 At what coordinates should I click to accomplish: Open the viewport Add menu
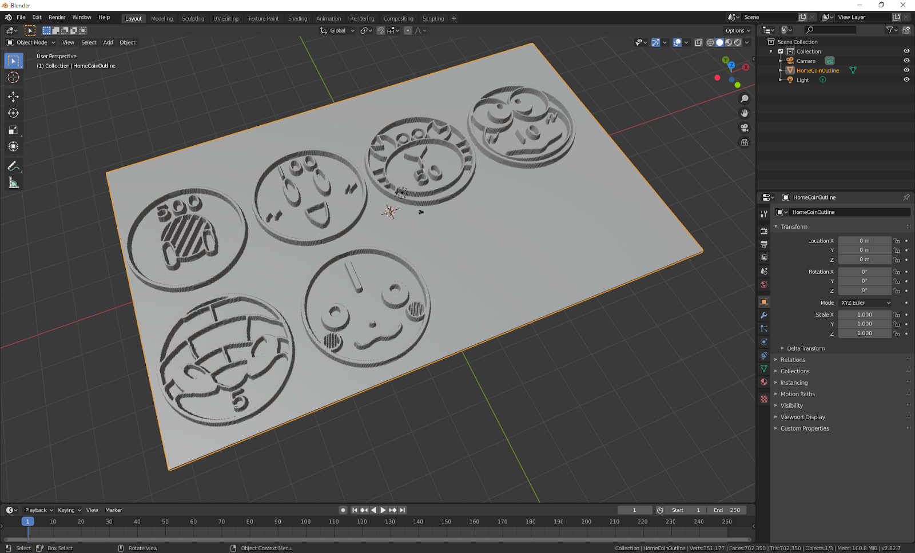point(108,42)
